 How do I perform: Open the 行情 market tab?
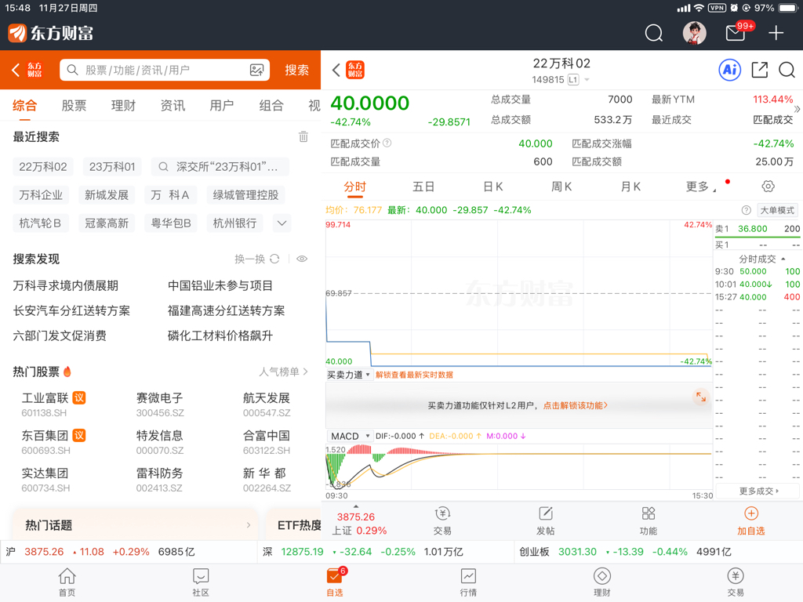click(468, 582)
